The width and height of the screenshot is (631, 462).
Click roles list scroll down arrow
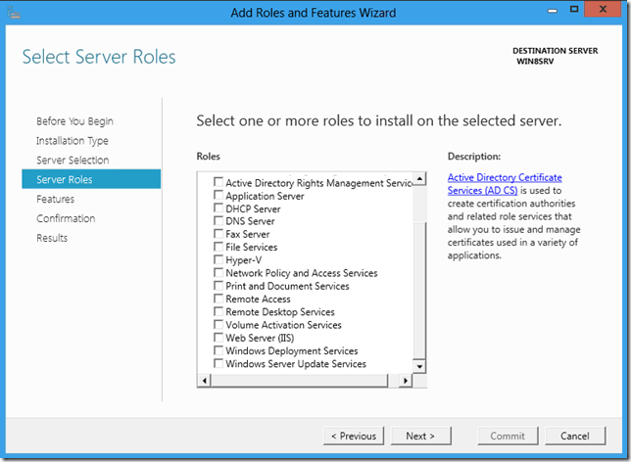(419, 366)
